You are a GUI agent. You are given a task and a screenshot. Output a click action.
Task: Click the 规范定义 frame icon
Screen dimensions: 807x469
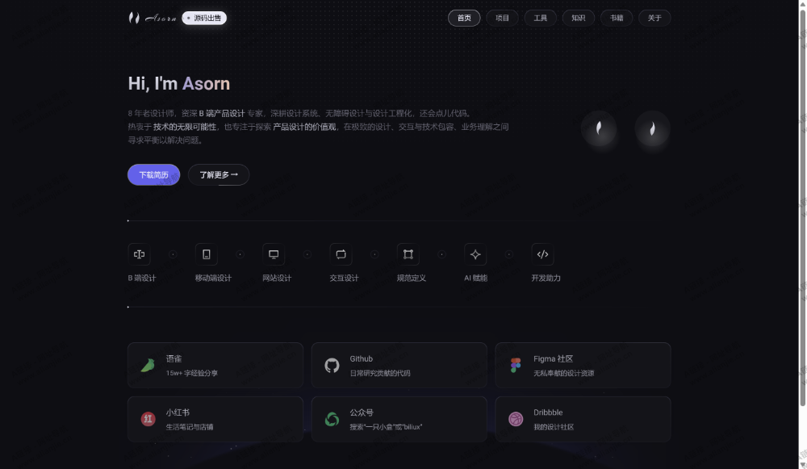[x=408, y=254]
